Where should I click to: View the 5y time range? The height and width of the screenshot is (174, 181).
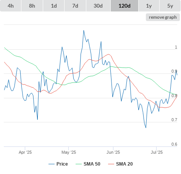point(170,6)
